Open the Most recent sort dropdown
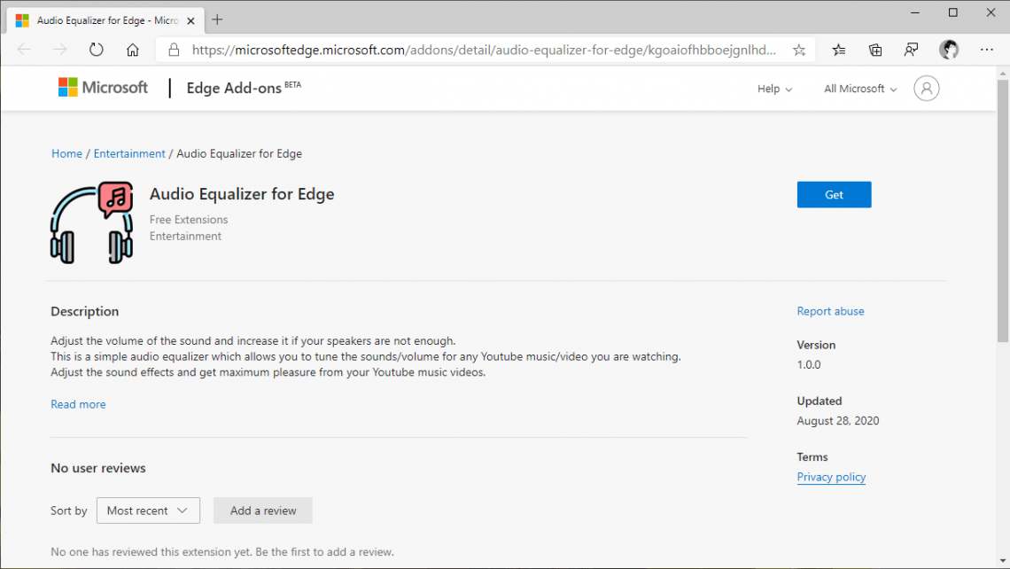 148,511
